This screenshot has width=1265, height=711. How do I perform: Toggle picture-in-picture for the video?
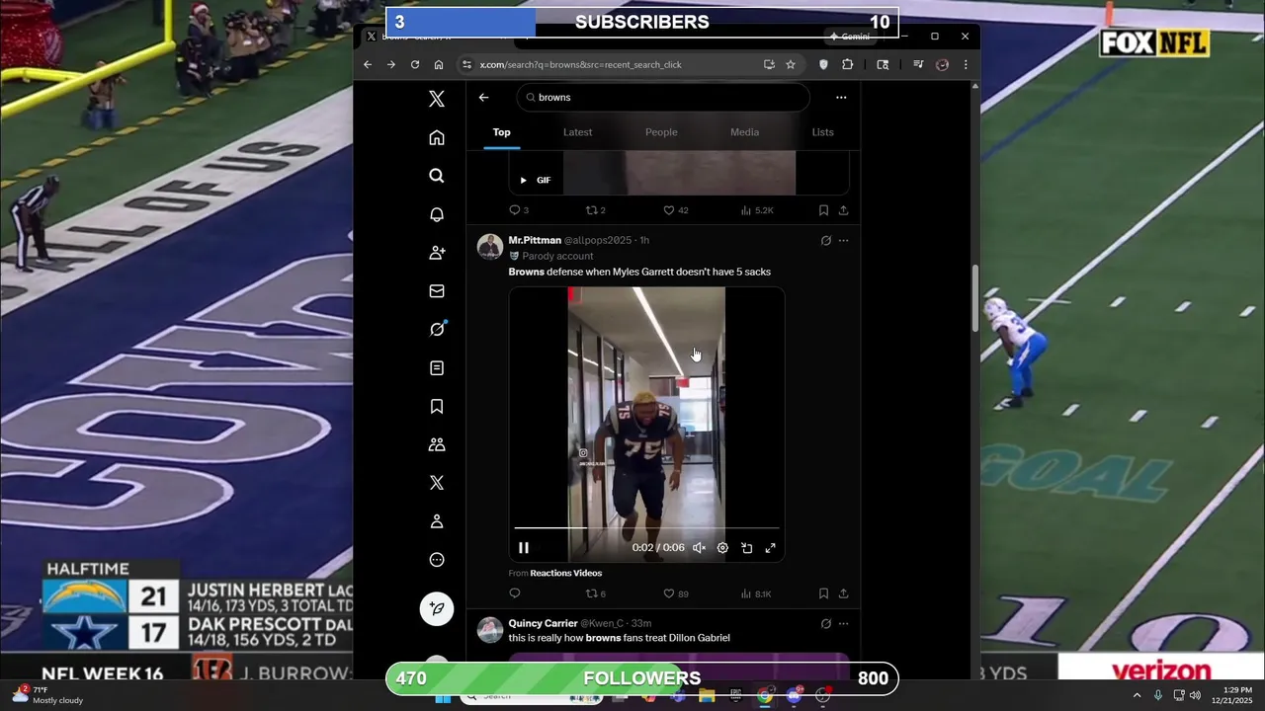click(747, 548)
